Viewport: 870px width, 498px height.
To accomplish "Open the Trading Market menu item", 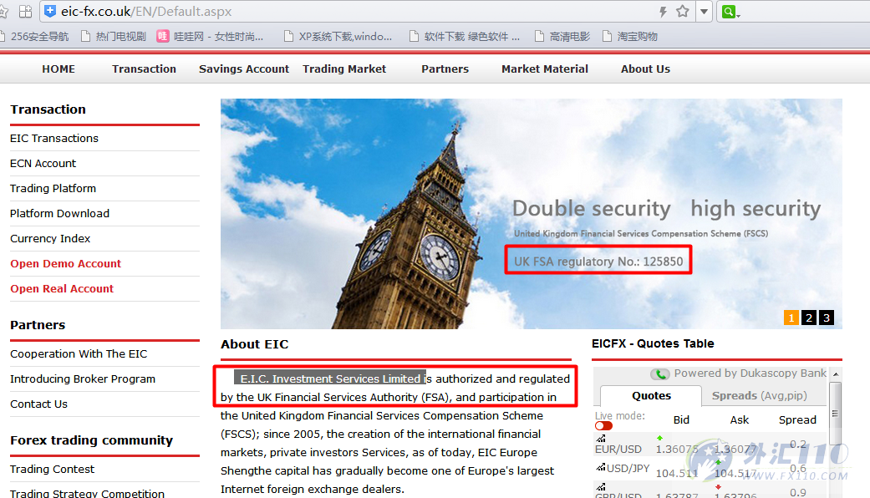I will point(344,69).
